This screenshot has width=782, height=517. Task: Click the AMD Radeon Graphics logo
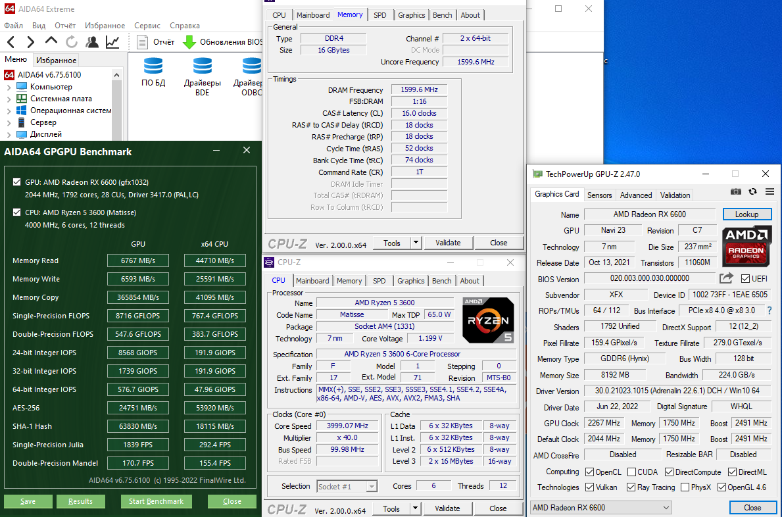[x=746, y=245]
